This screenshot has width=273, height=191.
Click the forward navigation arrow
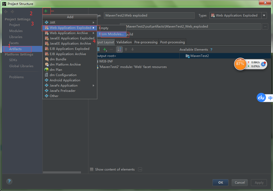click(x=12, y=12)
